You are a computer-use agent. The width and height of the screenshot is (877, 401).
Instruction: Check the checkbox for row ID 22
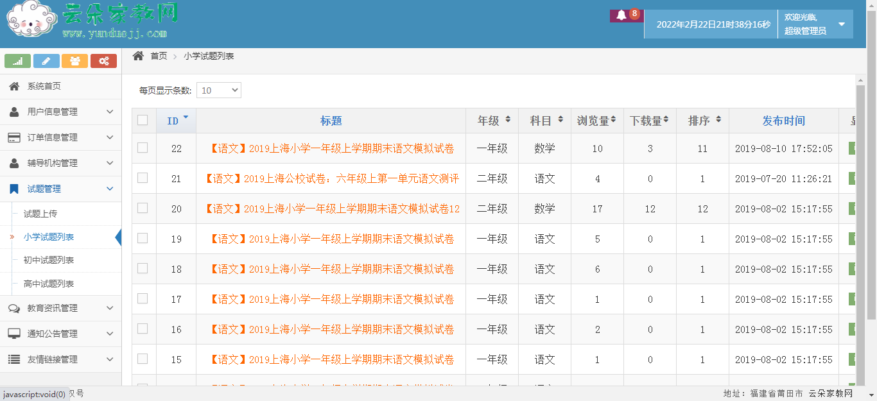click(143, 148)
